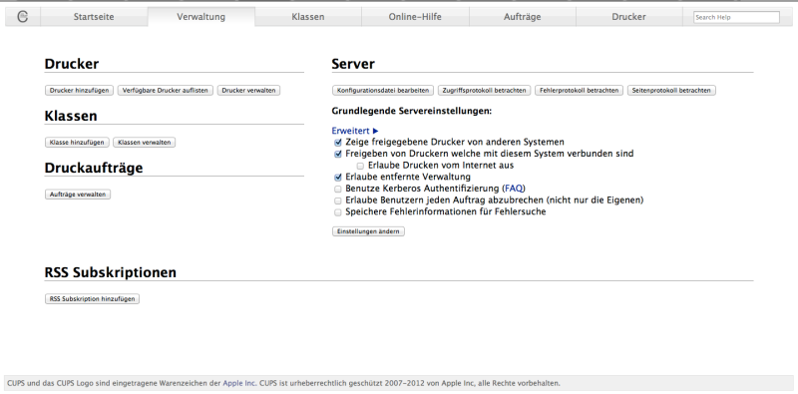This screenshot has width=798, height=394.
Task: Click RSS Subskription hinzufügen button
Action: [x=92, y=299]
